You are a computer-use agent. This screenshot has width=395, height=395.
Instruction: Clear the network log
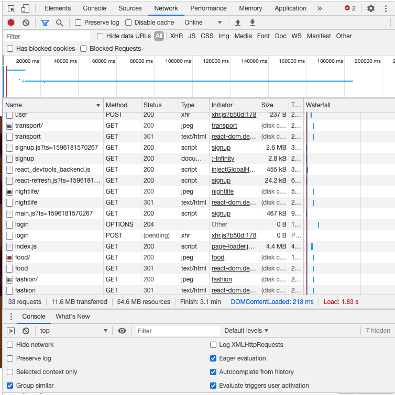pyautogui.click(x=26, y=22)
